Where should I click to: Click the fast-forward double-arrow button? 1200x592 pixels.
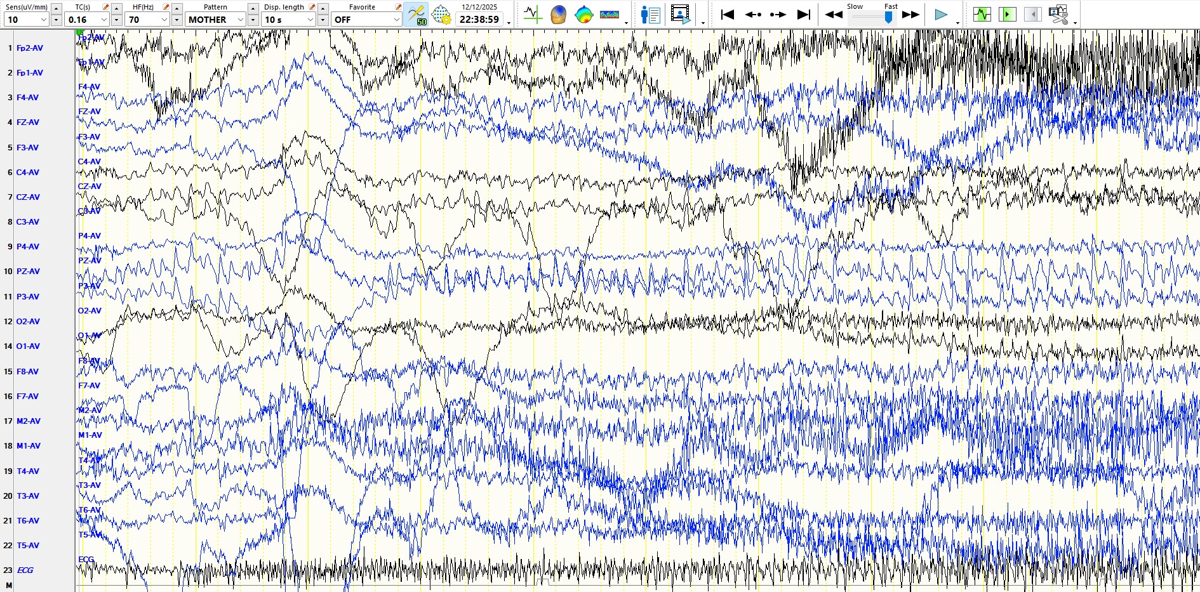point(911,15)
